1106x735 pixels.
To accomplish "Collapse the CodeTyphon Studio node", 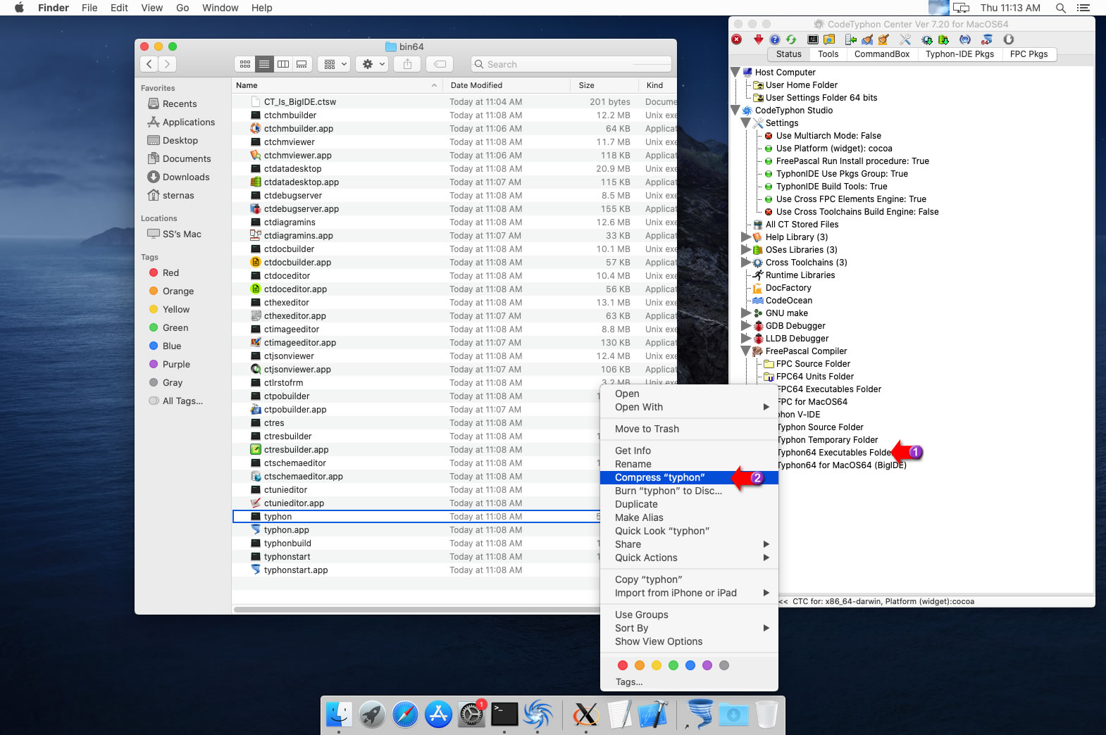I will tap(735, 110).
